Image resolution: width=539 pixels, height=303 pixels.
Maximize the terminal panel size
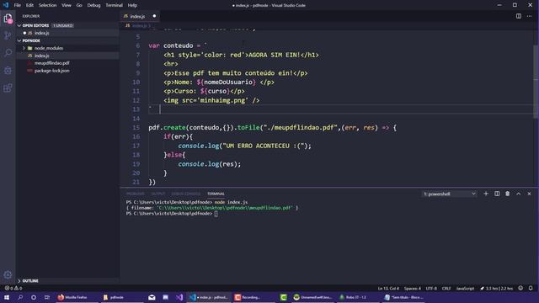pos(519,194)
